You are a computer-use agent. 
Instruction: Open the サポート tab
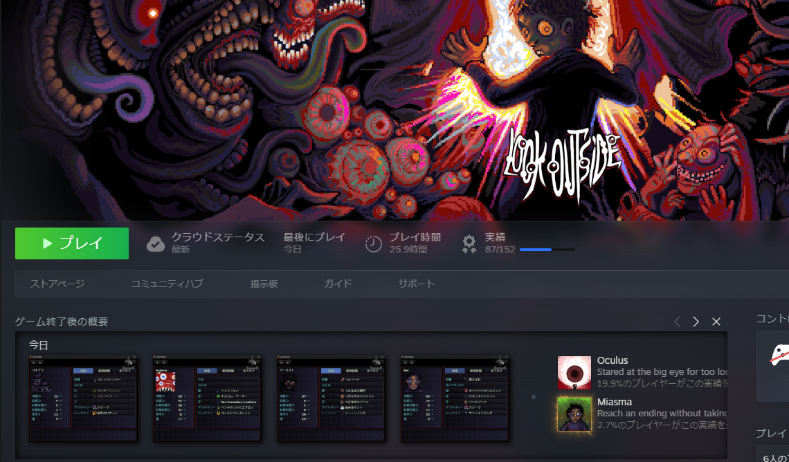tap(416, 284)
